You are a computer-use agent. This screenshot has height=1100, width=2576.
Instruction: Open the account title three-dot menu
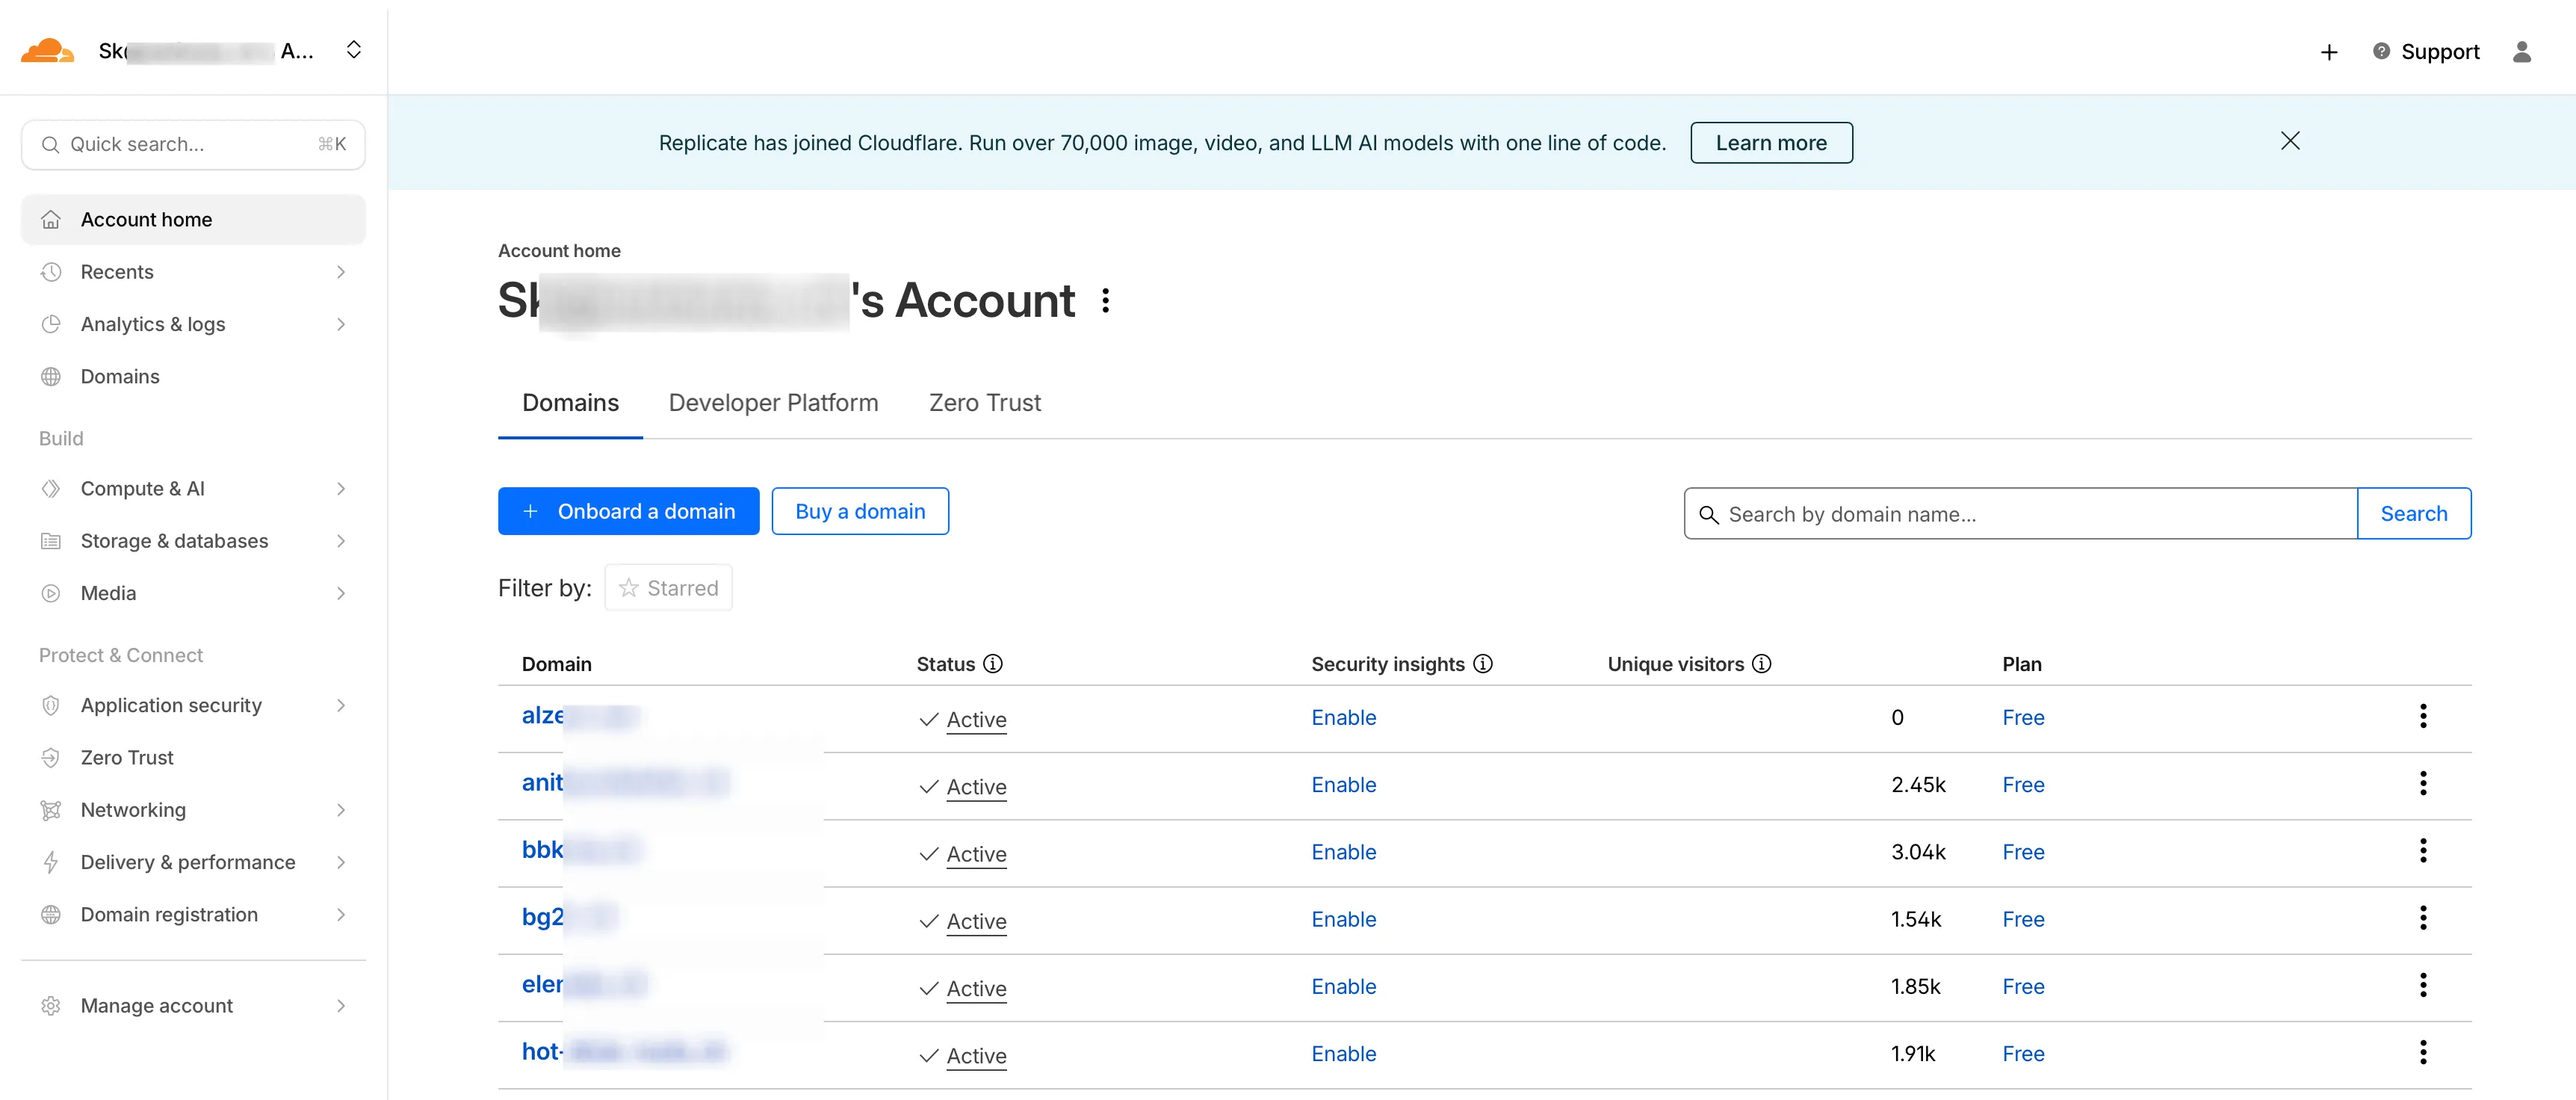(1105, 301)
